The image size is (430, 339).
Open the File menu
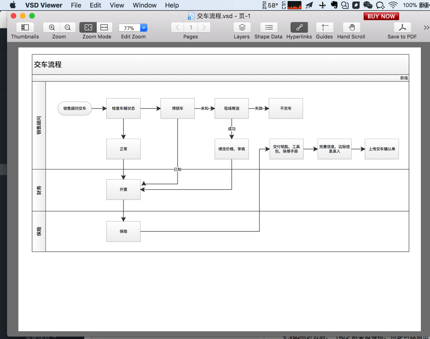[x=76, y=5]
